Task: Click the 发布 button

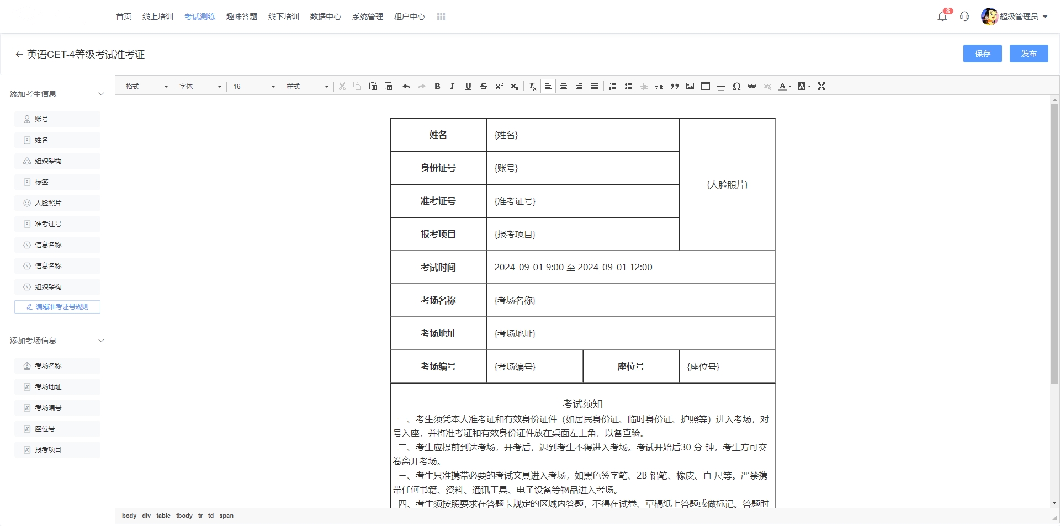Action: click(x=1029, y=54)
